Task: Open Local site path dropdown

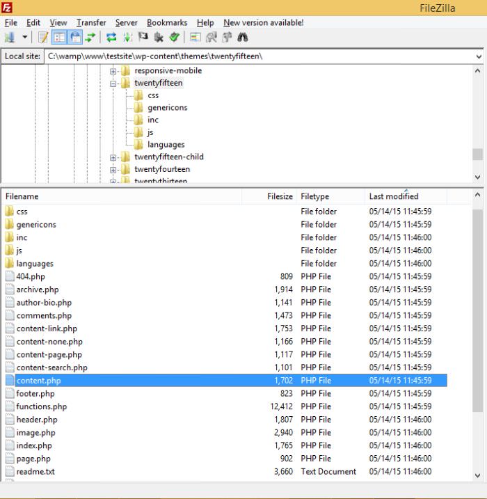Action: pos(479,56)
